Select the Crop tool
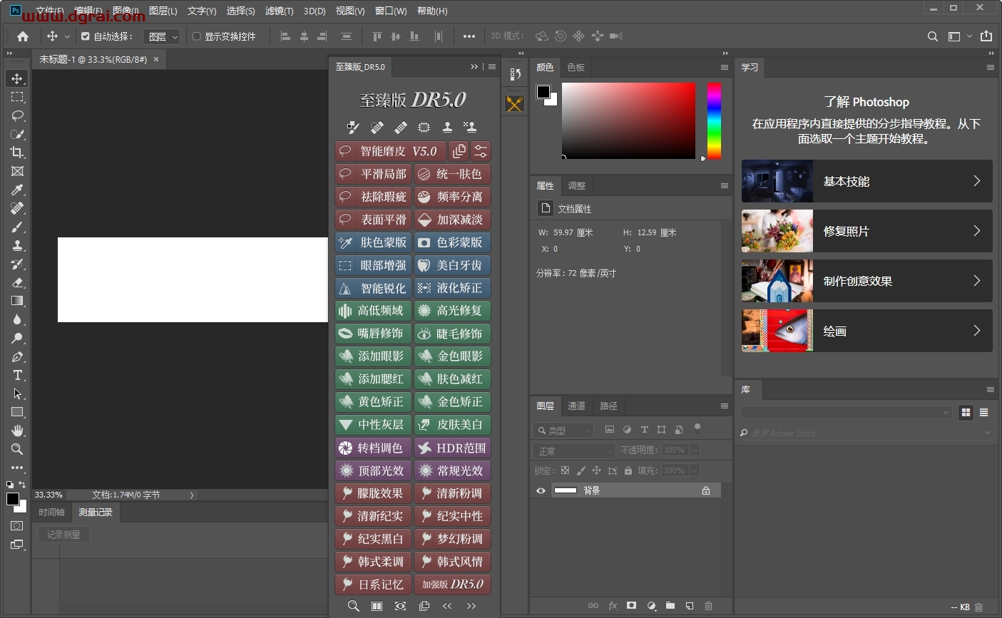Viewport: 1002px width, 618px height. 17,152
